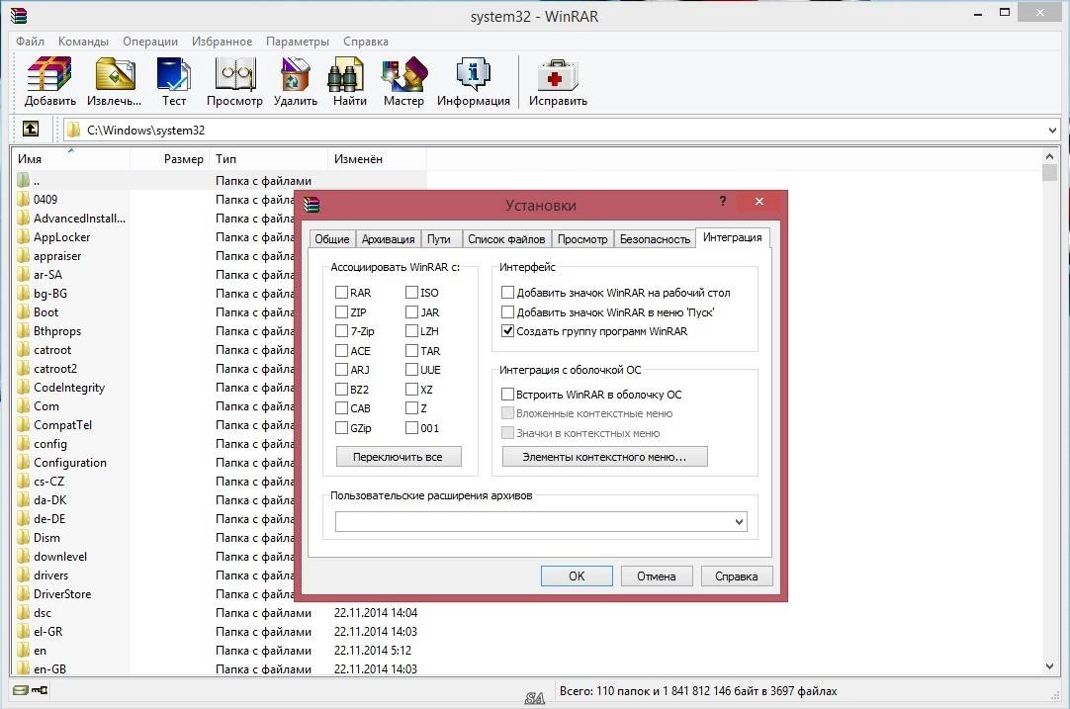The width and height of the screenshot is (1070, 709).
Task: Click the Найти (Find) binoculars icon
Action: [349, 74]
